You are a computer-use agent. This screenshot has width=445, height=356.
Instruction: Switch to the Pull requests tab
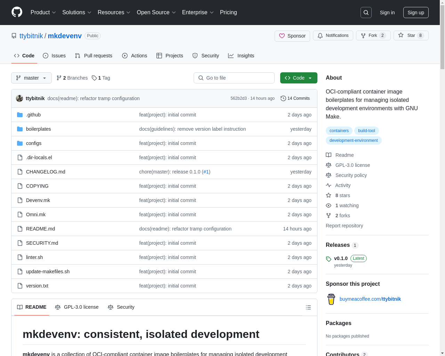pos(94,56)
